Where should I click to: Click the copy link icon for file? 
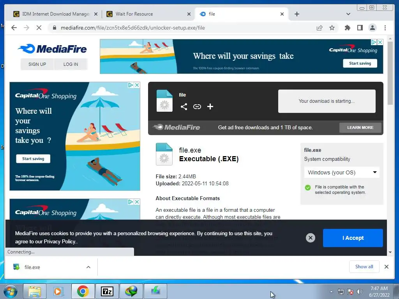tap(197, 107)
